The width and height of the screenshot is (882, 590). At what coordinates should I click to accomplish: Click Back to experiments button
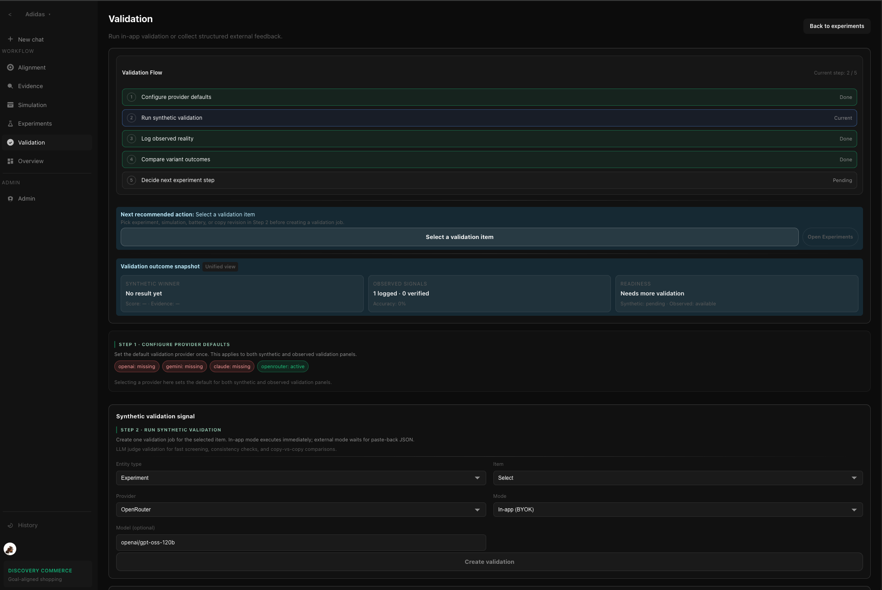(836, 26)
